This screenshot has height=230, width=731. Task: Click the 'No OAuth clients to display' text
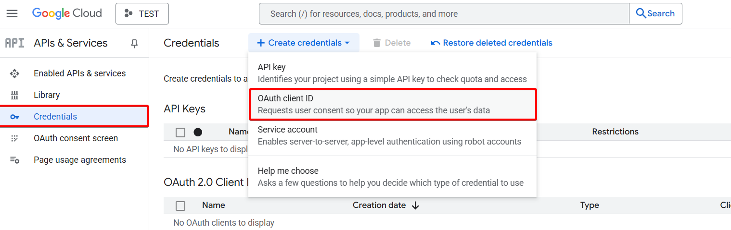click(224, 223)
